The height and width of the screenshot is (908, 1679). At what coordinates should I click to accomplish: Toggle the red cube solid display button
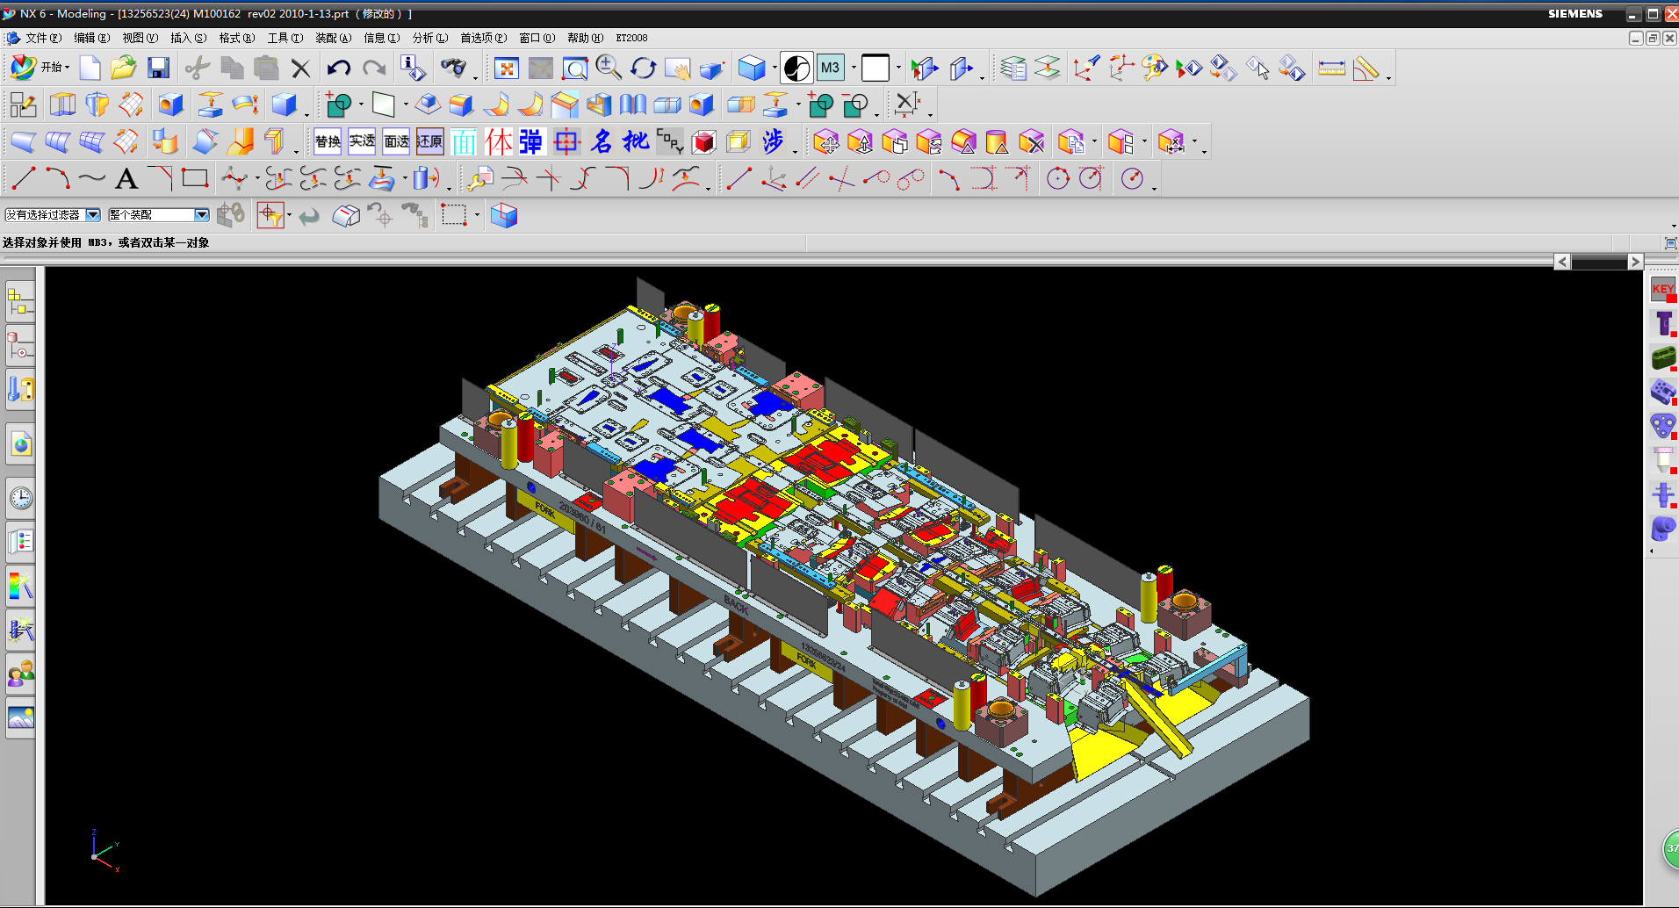pyautogui.click(x=704, y=141)
